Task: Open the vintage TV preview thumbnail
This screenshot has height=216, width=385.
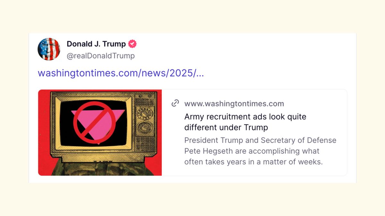Action: click(x=100, y=132)
